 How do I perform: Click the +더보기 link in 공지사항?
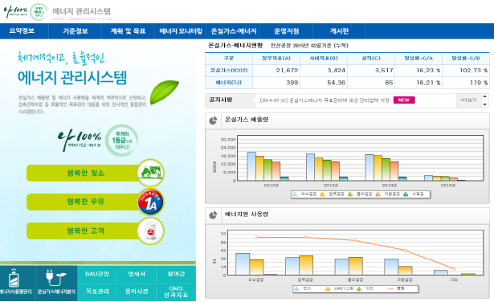click(468, 100)
